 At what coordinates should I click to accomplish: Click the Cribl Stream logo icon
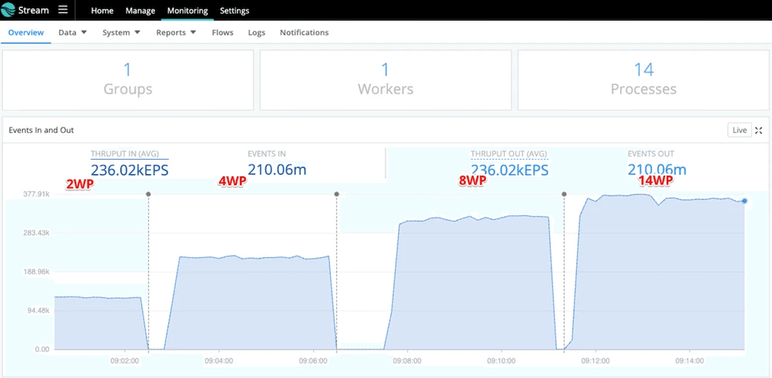[9, 10]
